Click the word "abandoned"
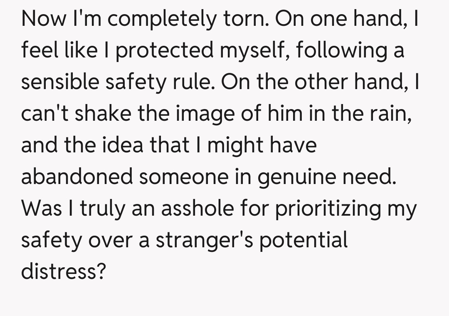 pos(76,177)
